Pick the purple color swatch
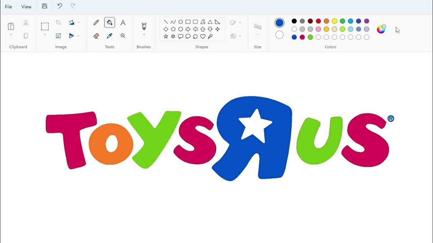433x243 pixels. pyautogui.click(x=367, y=21)
